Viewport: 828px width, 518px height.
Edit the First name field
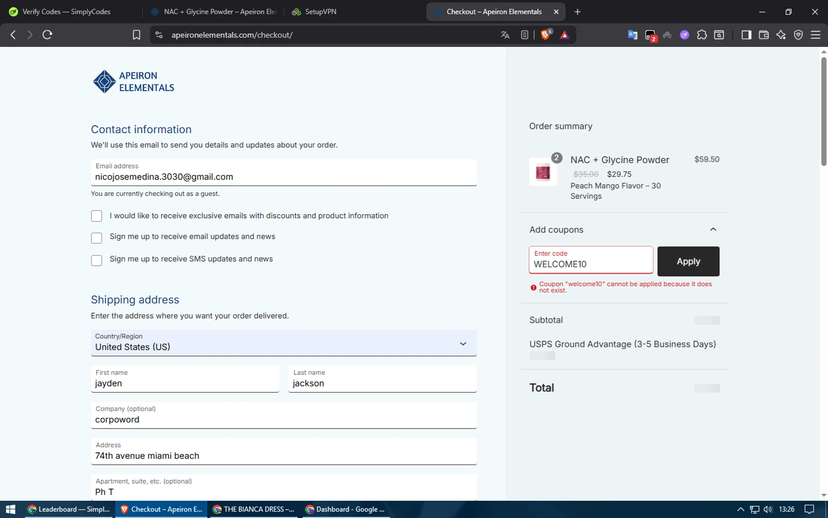[x=185, y=379]
